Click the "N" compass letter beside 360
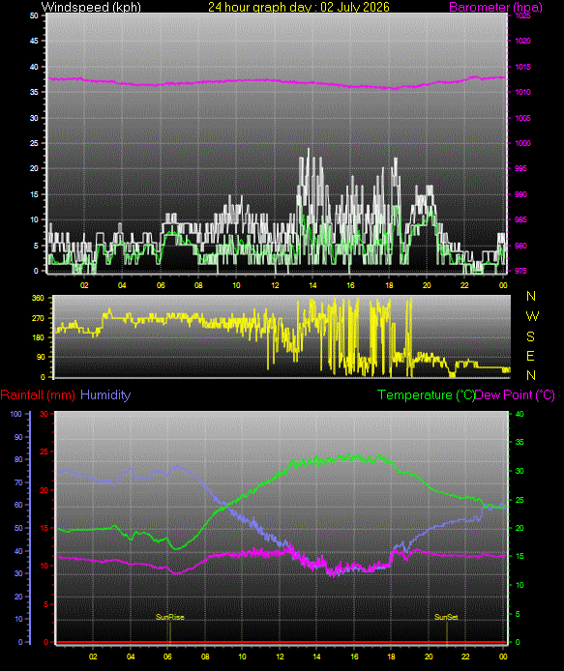564x671 pixels. (x=531, y=296)
